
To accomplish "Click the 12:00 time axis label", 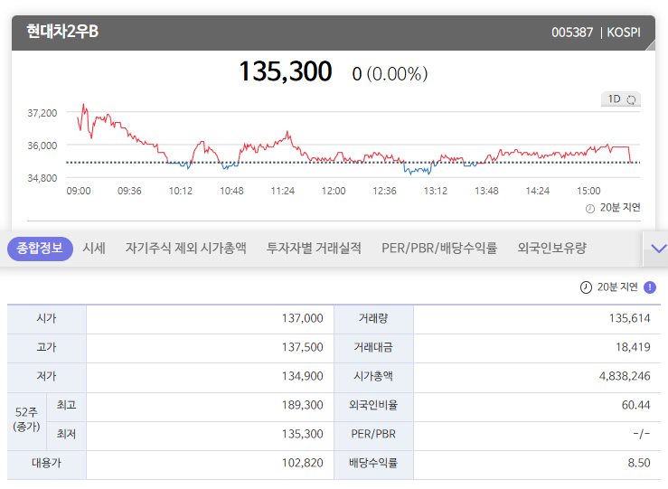I will 334,191.
